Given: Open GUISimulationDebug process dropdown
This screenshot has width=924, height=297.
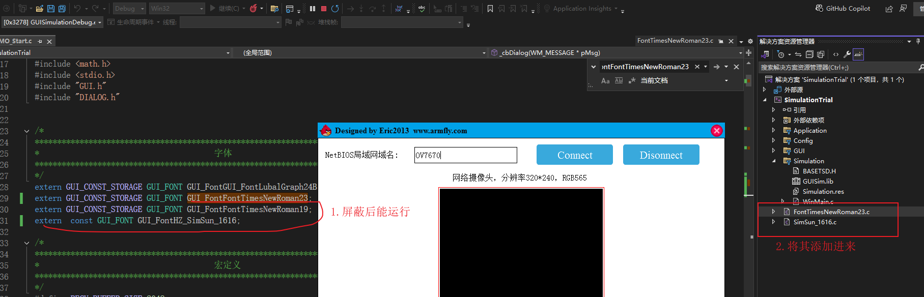Looking at the screenshot, I should (x=53, y=22).
